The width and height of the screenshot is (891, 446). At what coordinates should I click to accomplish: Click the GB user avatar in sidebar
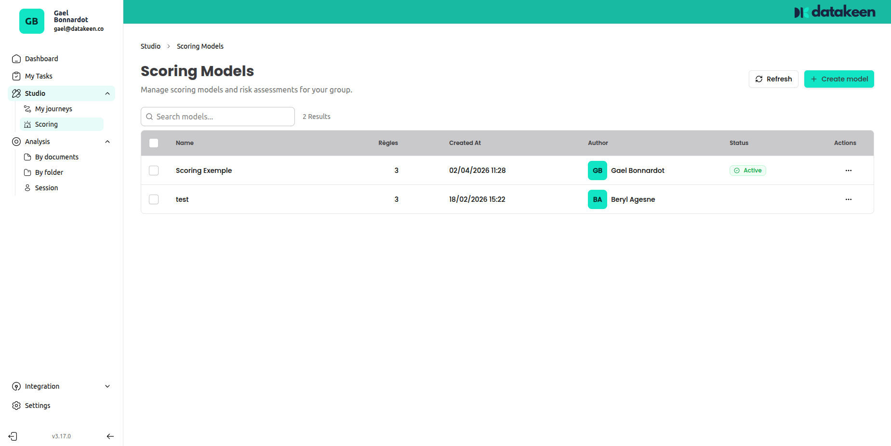tap(32, 21)
